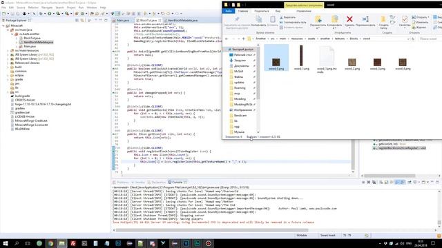Image resolution: width=442 pixels, height=248 pixels.
Task: Open Explorer's Вид ribbon tab
Action: [x=278, y=11]
